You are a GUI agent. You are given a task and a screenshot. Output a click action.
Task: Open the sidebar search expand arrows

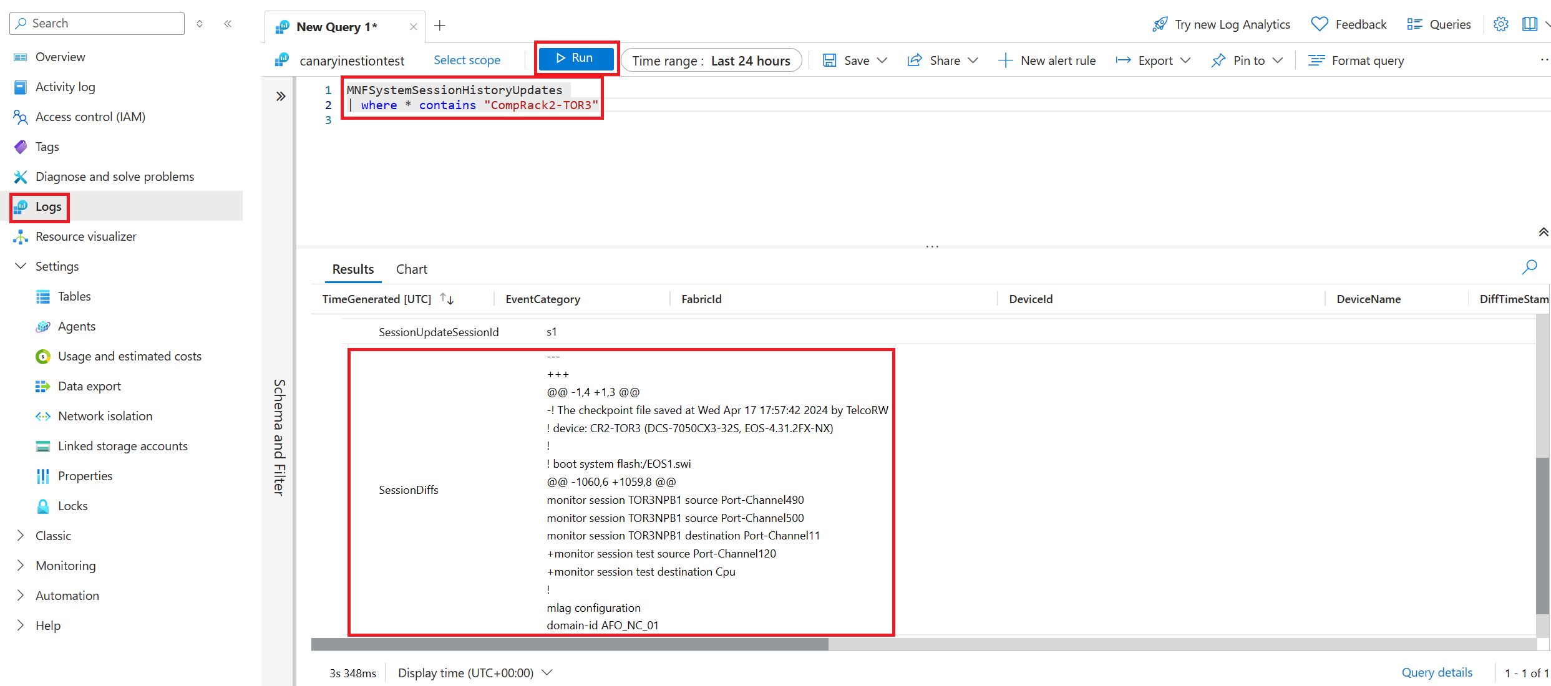[x=200, y=24]
